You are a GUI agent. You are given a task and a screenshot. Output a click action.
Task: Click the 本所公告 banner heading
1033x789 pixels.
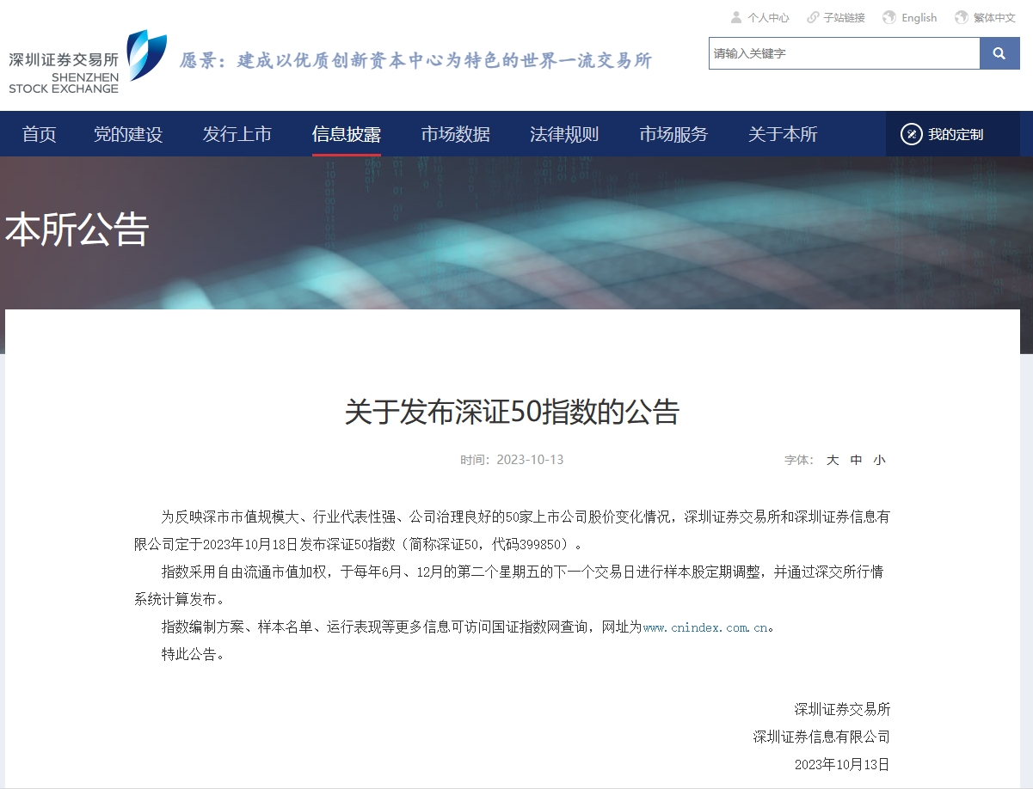point(77,229)
